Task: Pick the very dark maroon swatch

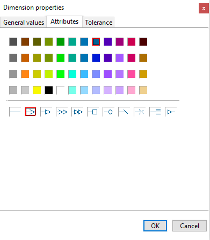Action: [x=143, y=42]
